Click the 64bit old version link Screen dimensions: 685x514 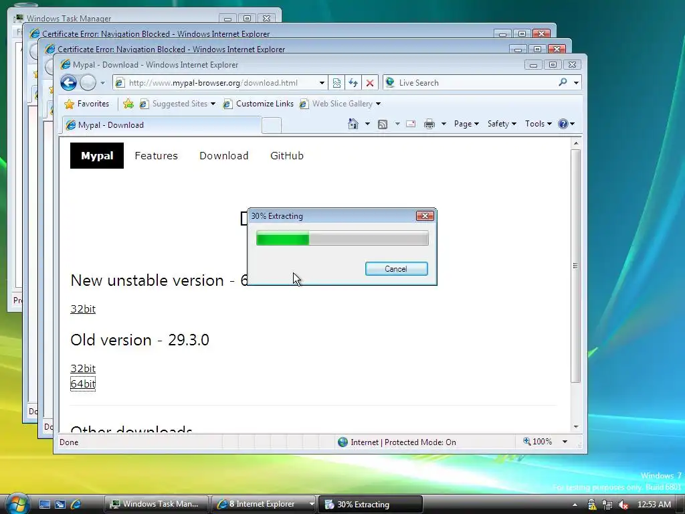pos(83,383)
